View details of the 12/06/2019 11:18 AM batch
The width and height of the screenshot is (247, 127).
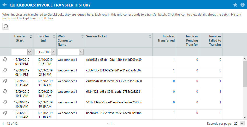click(5, 113)
